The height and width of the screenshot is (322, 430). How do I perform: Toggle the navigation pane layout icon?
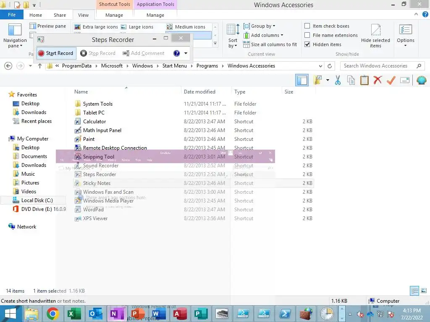pyautogui.click(x=302, y=80)
